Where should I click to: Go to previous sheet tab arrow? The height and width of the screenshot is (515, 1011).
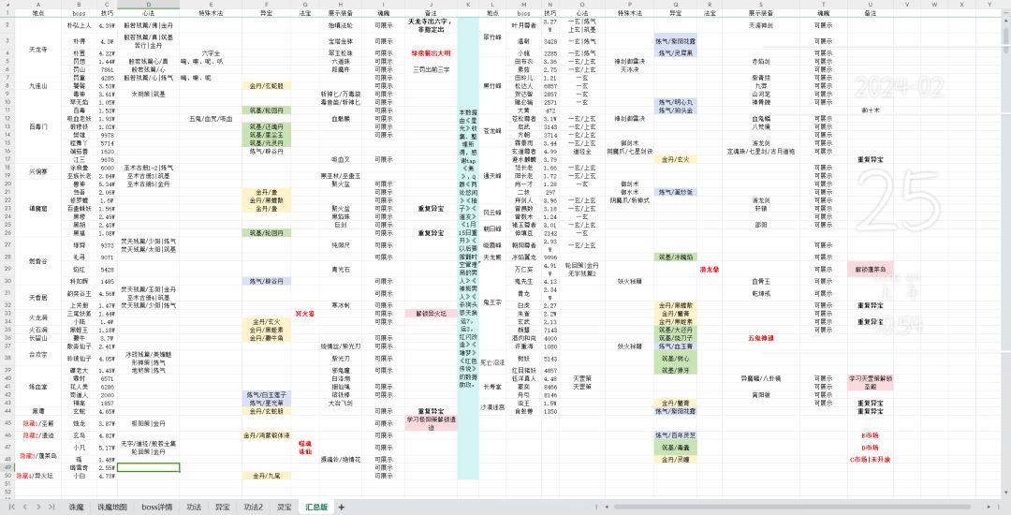[24, 508]
